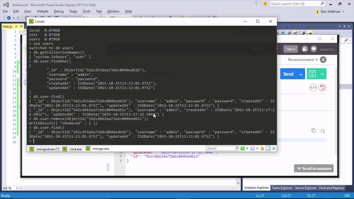Click the notifications flag icon

click(256, 4)
